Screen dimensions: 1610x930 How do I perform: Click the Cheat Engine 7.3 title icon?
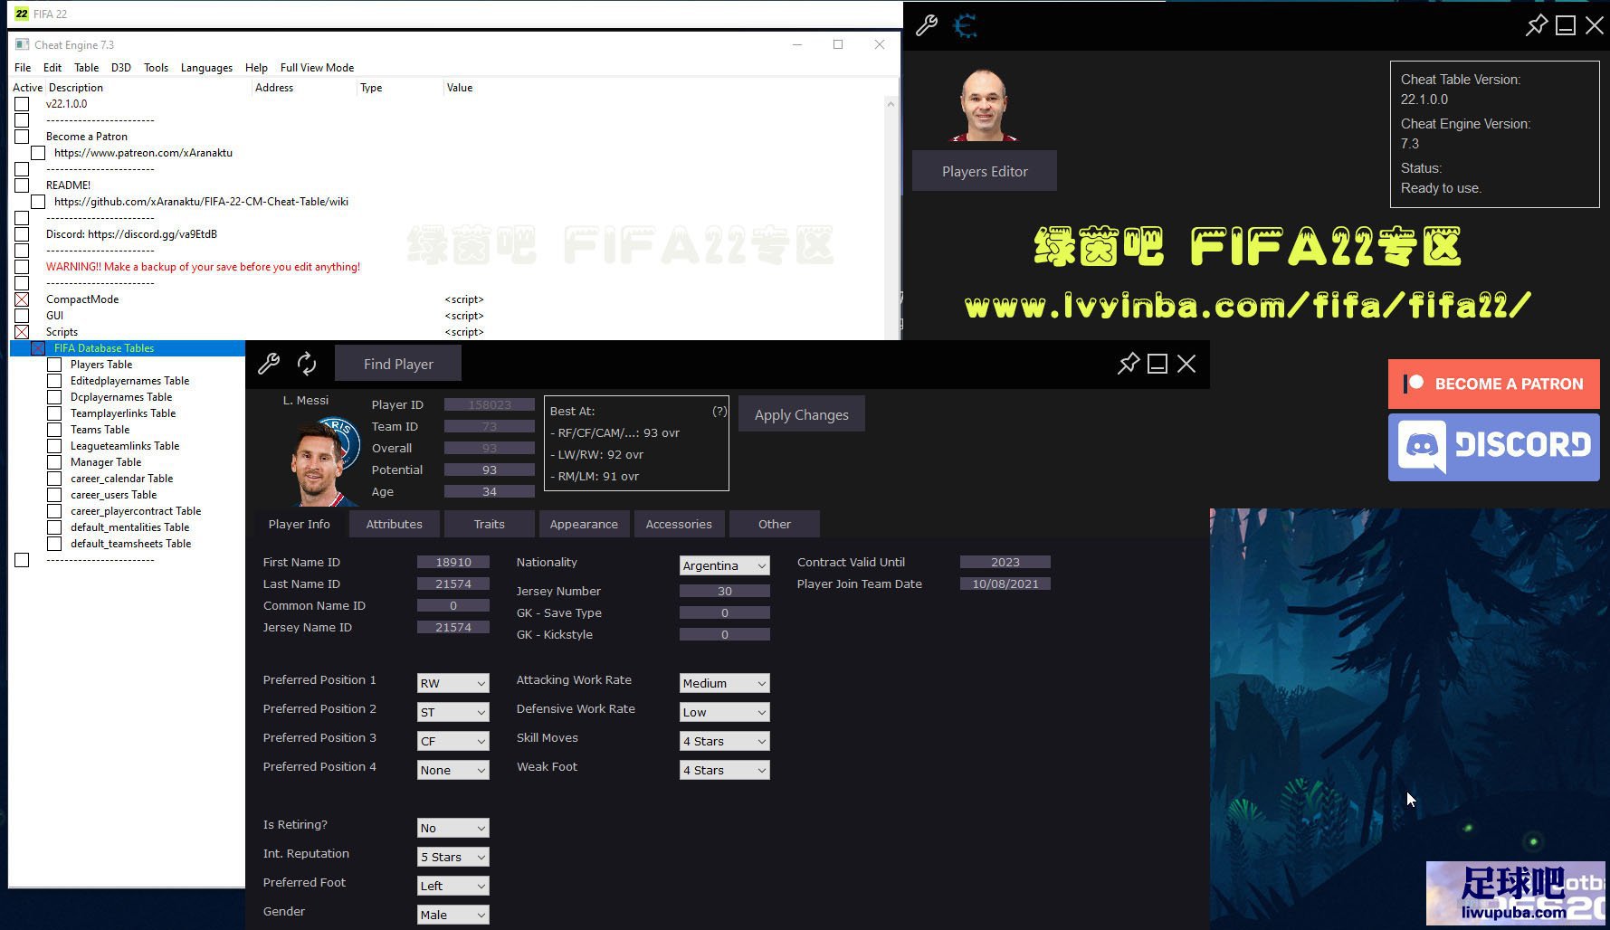tap(22, 44)
